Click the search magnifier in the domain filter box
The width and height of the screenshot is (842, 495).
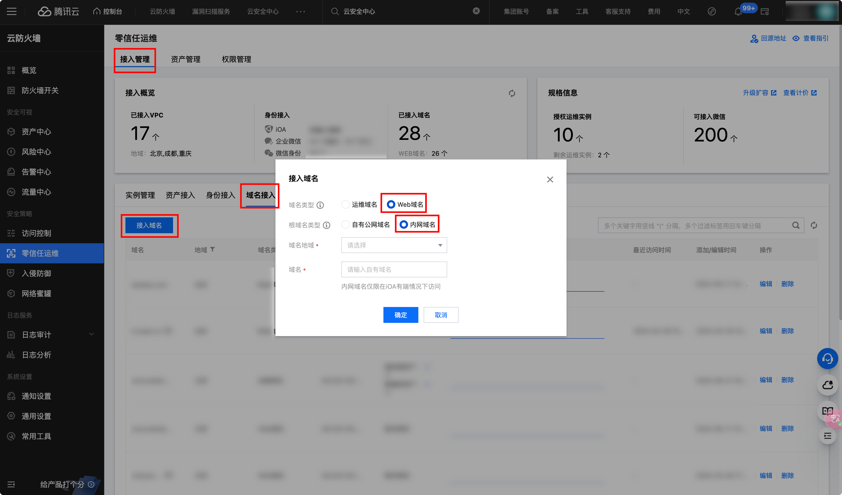pyautogui.click(x=795, y=226)
